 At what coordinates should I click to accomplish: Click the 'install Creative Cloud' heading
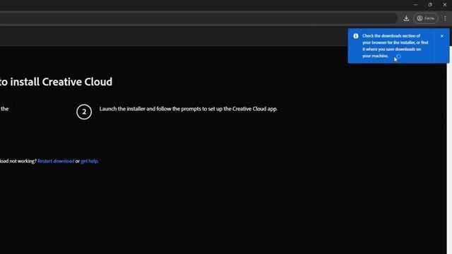click(x=56, y=82)
